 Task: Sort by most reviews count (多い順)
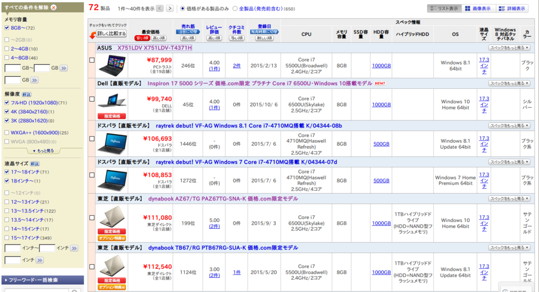coord(236,38)
